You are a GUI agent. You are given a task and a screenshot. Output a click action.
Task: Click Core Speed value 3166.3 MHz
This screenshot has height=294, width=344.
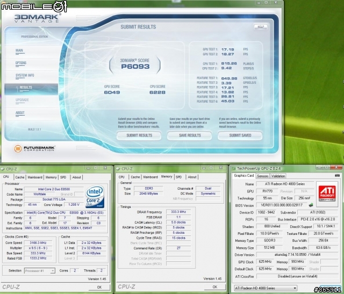[x=38, y=242]
